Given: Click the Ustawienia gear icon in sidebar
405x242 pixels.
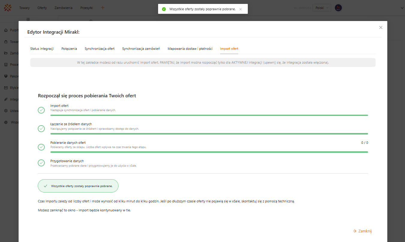Looking at the screenshot, I should point(6,111).
